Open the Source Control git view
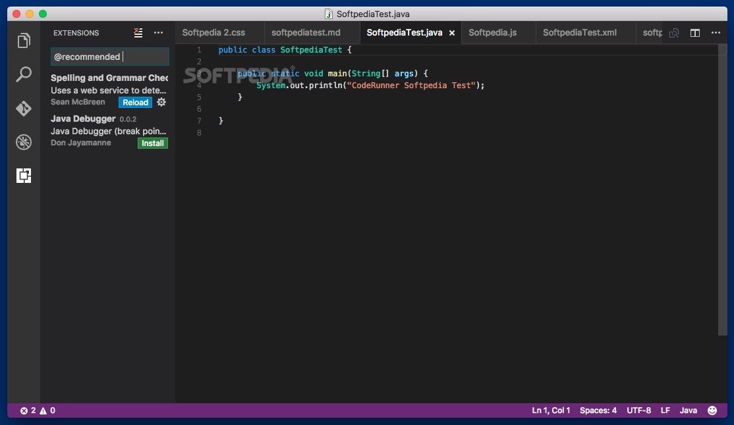The width and height of the screenshot is (734, 425). point(24,108)
